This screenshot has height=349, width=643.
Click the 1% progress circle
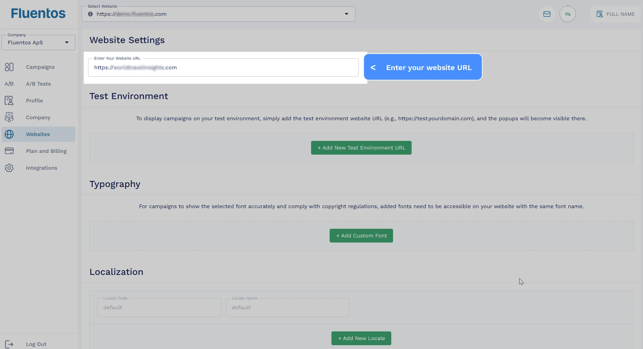568,14
